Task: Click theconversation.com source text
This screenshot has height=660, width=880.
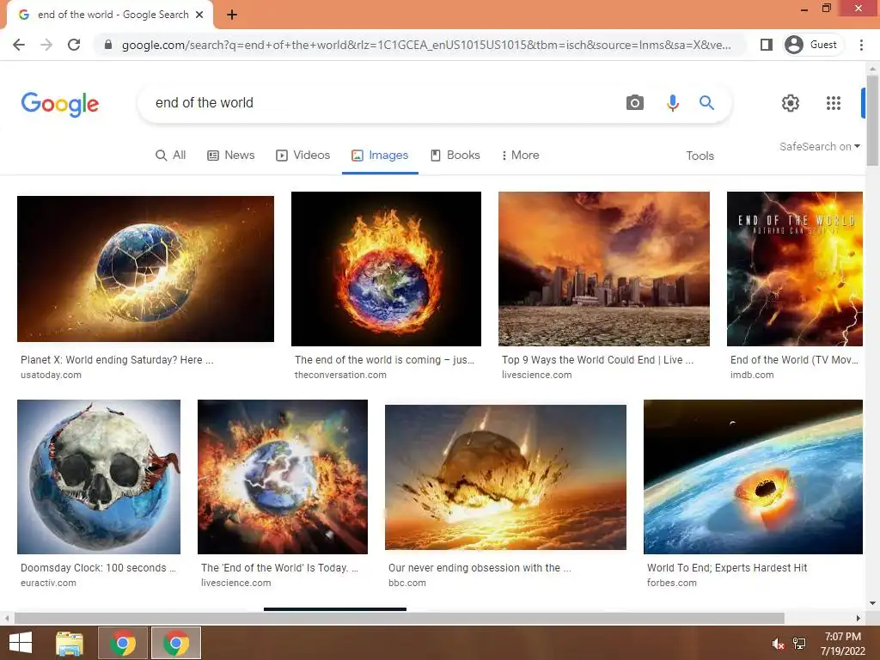Action: click(x=340, y=375)
